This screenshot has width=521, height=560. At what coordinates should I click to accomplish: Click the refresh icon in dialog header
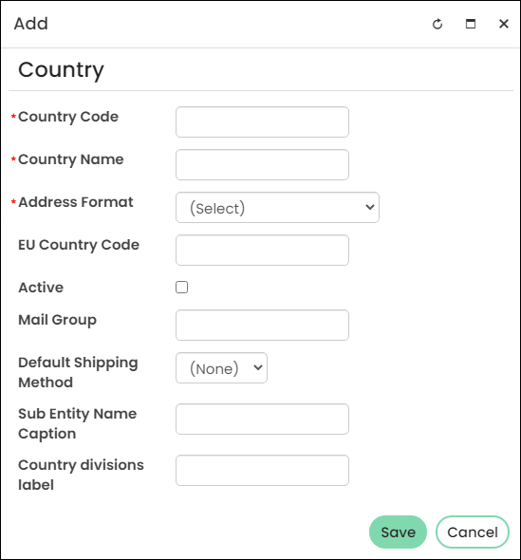pyautogui.click(x=437, y=24)
